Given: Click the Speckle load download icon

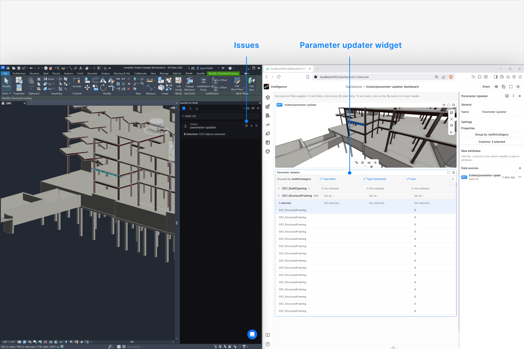Looking at the screenshot, I should click(x=197, y=108).
